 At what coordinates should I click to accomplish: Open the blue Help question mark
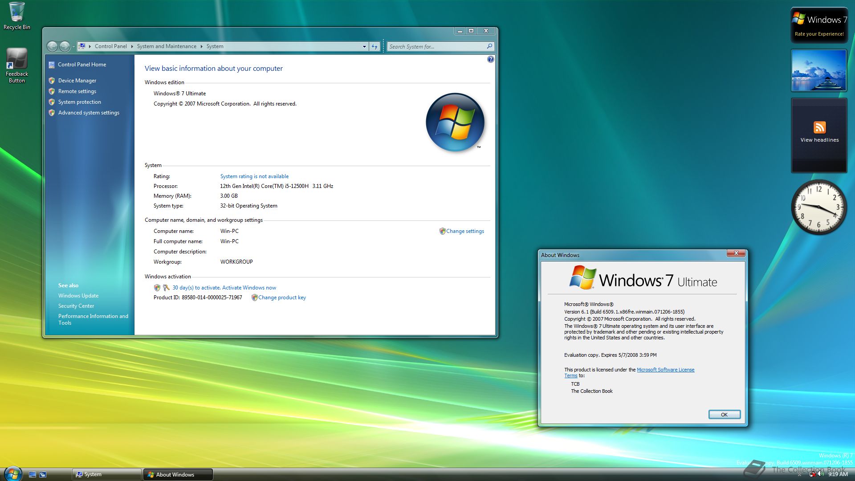490,59
